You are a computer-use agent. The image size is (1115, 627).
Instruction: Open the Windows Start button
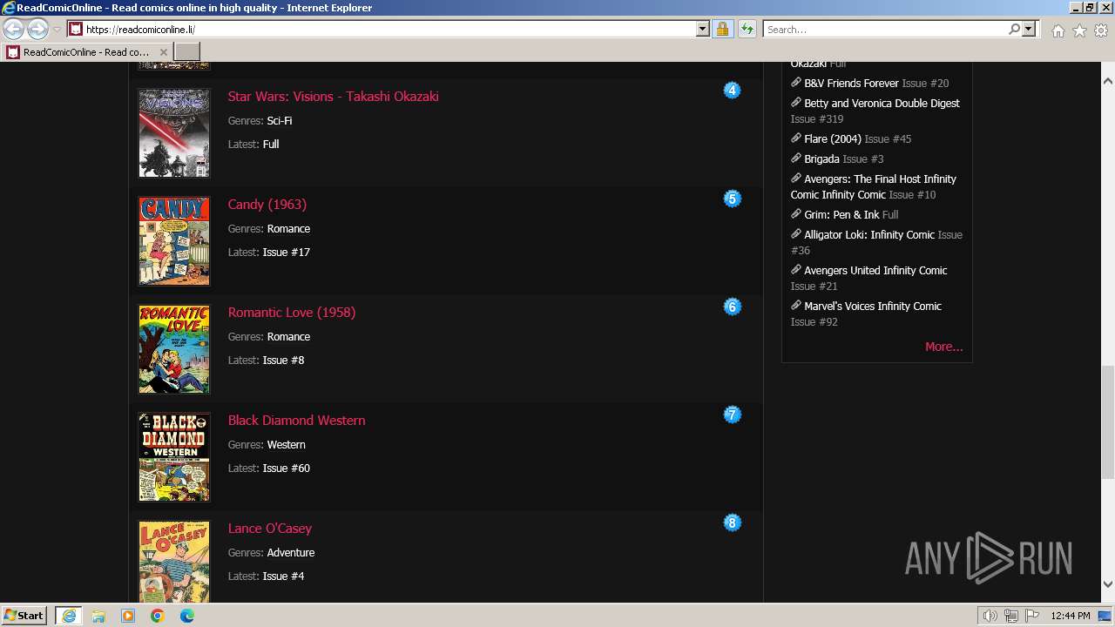tap(24, 615)
